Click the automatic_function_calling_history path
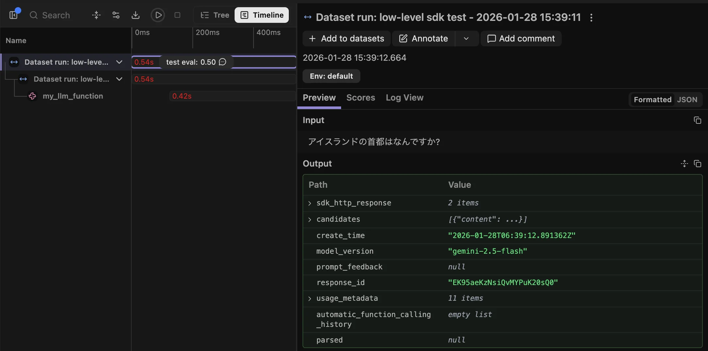Viewport: 708px width, 351px height. 373,319
